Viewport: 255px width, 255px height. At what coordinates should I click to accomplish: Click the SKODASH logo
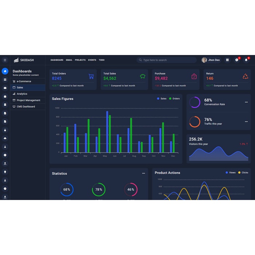[24, 60]
